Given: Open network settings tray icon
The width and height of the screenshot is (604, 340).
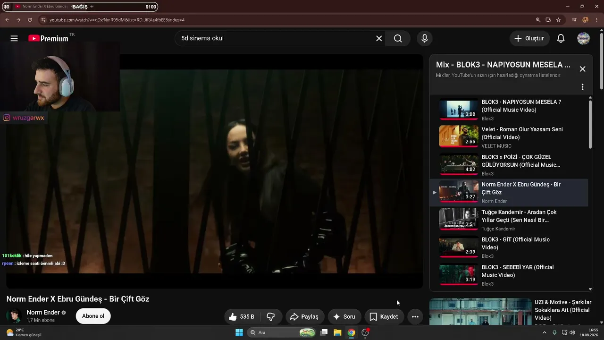Looking at the screenshot, I should coord(564,332).
